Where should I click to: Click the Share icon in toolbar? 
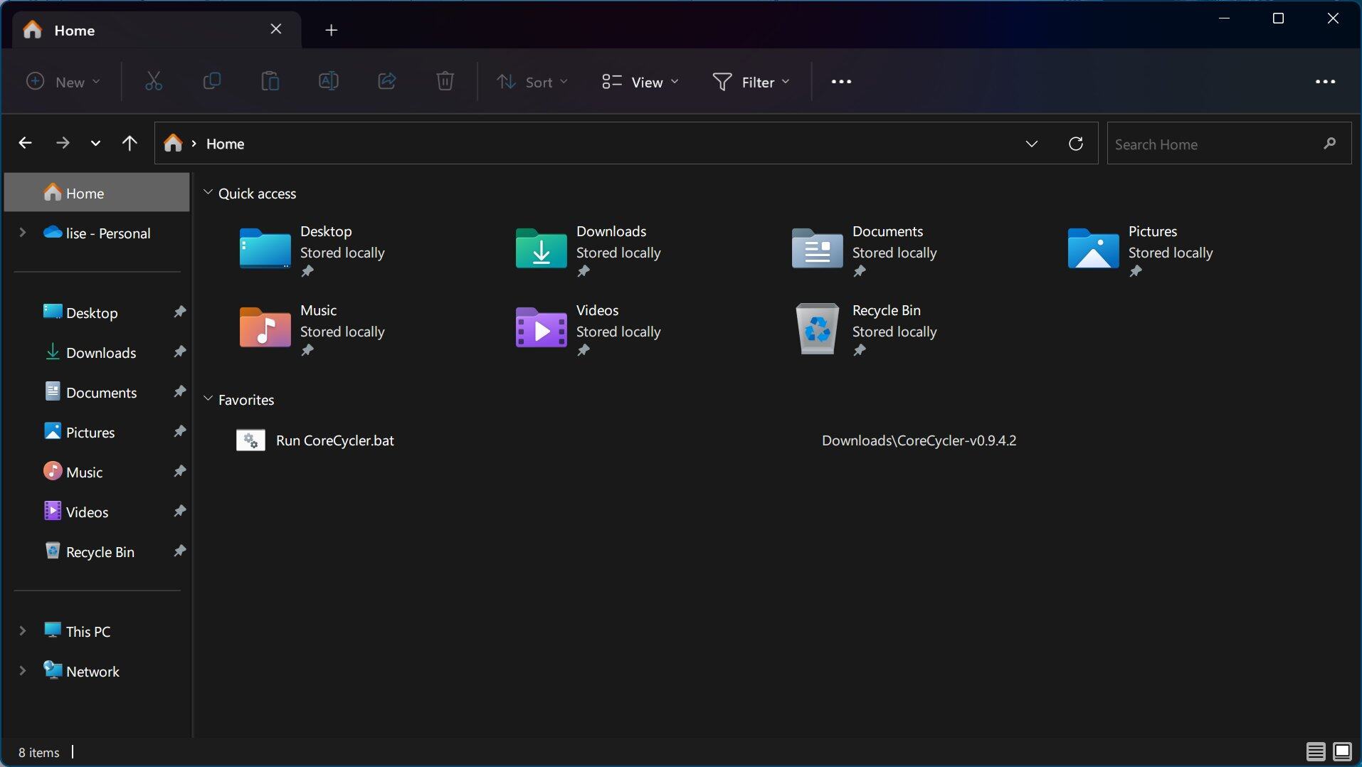point(387,82)
